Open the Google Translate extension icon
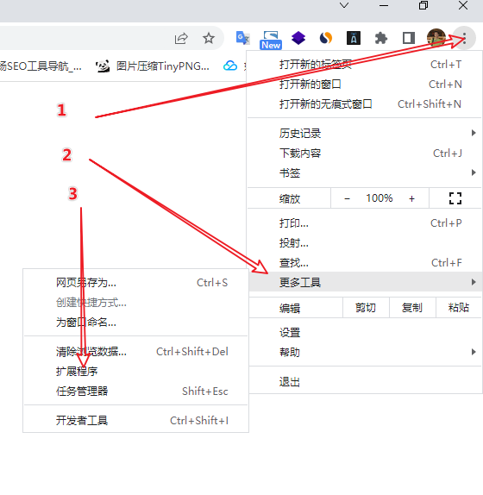Screen dimensions: 483x495 (x=242, y=38)
